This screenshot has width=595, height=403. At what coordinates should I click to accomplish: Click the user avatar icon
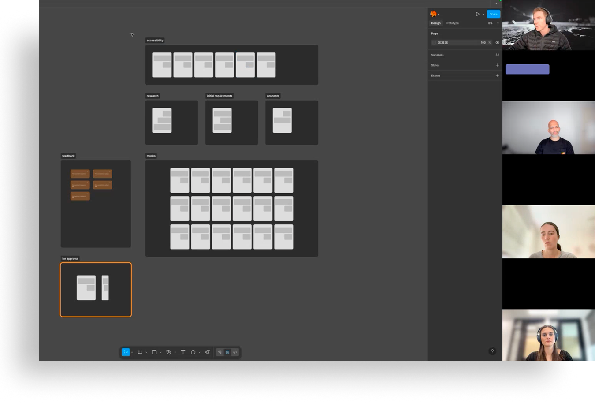433,14
